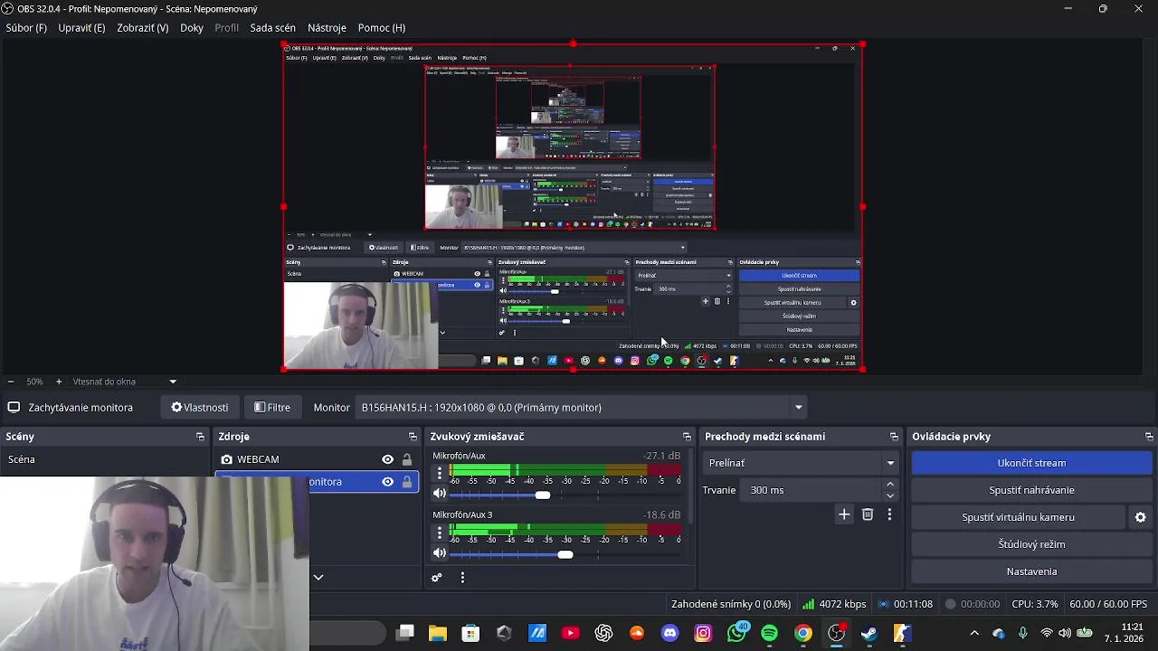Open ChatGPT from the taskbar
Screen dimensions: 1158x651
(603, 633)
